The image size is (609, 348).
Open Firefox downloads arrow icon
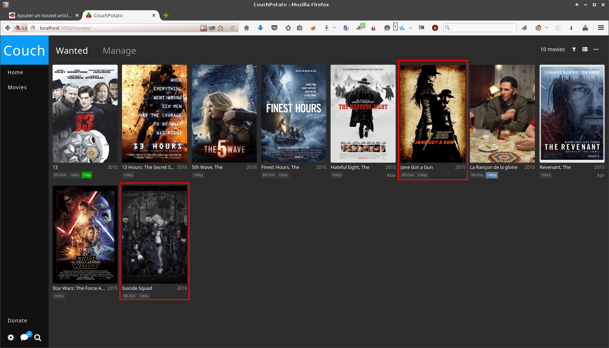coord(326,28)
